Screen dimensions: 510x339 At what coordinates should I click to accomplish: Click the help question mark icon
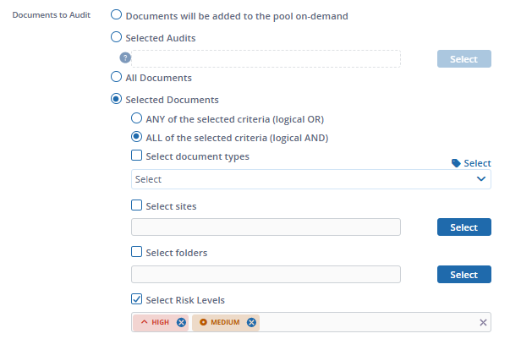tap(125, 57)
